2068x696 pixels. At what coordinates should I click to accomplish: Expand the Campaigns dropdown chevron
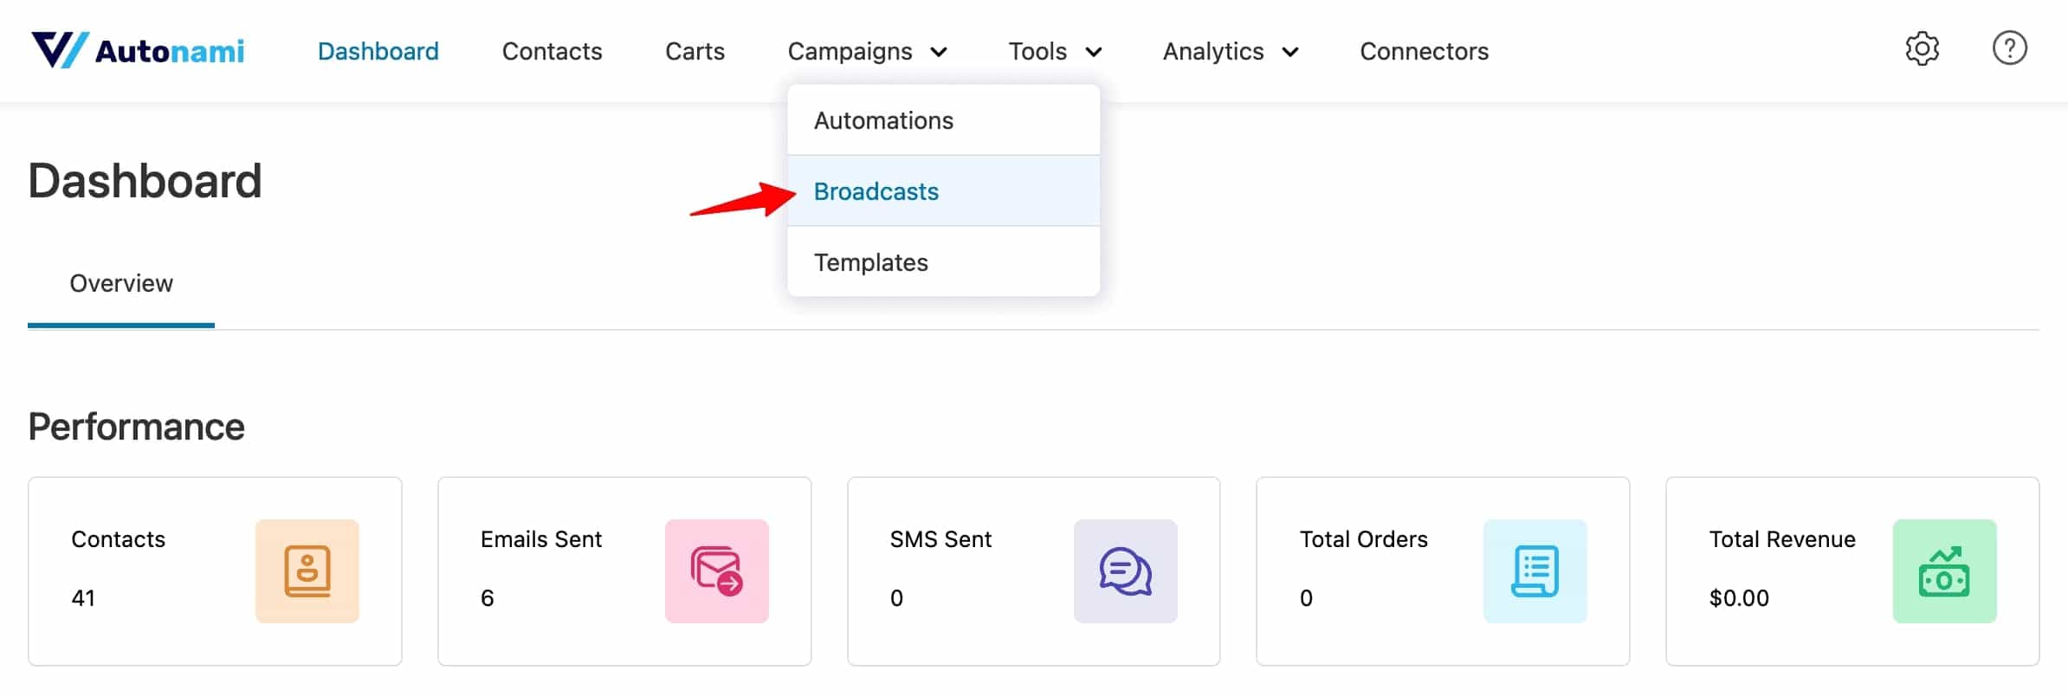[x=939, y=53]
